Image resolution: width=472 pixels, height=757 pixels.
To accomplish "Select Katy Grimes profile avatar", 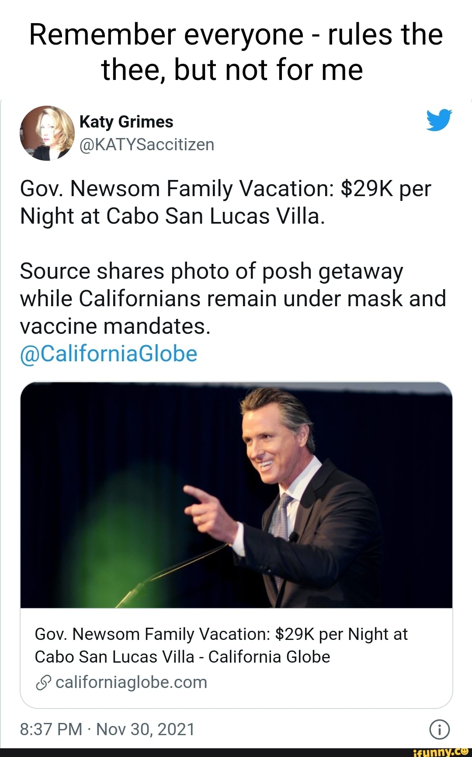I will point(47,133).
